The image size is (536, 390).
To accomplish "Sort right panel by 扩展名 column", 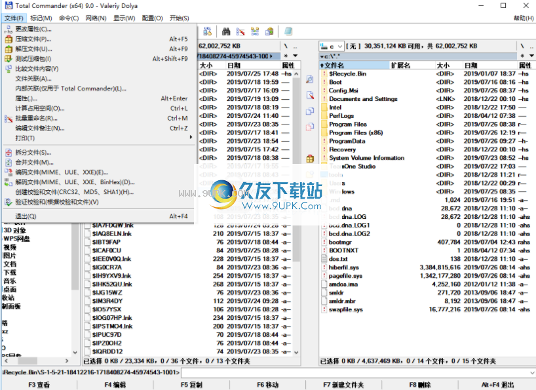I will click(413, 66).
